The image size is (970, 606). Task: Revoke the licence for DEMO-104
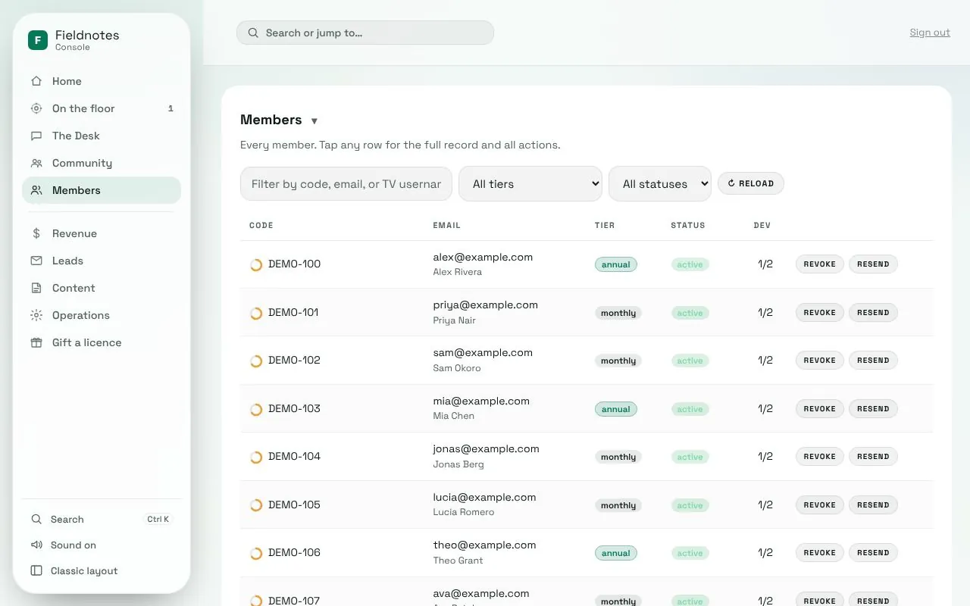coord(820,457)
